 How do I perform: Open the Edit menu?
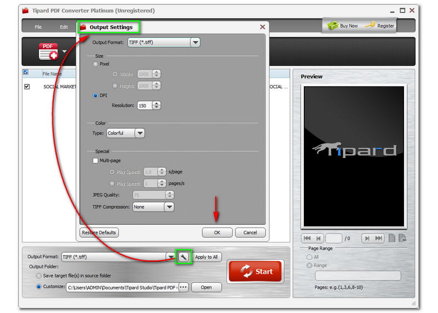pos(64,27)
